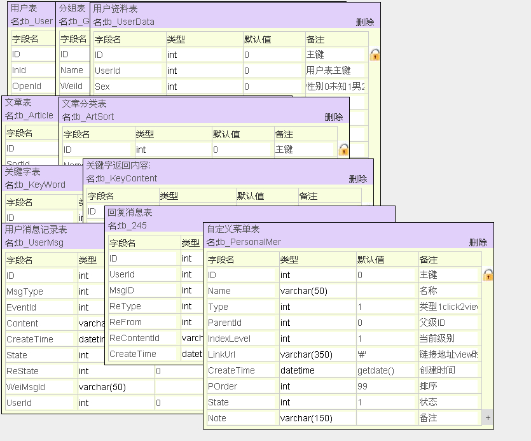Click the primary key lock icon on tb_UserData
The width and height of the screenshot is (531, 441).
375,55
